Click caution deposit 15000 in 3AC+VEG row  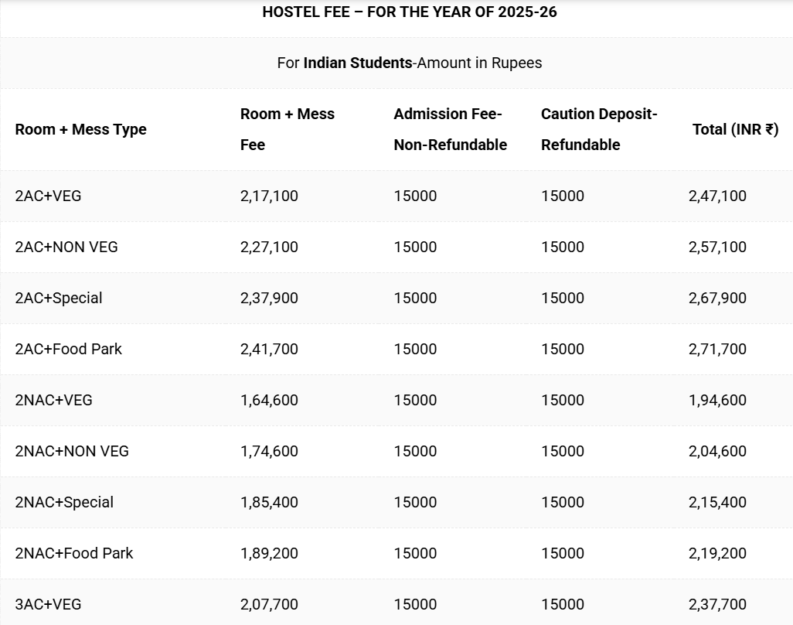click(x=563, y=604)
